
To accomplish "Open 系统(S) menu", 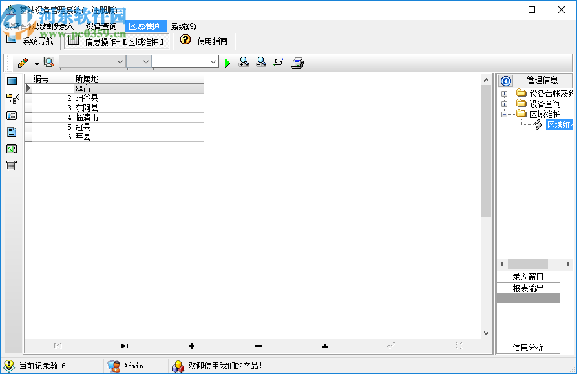I will pos(184,26).
